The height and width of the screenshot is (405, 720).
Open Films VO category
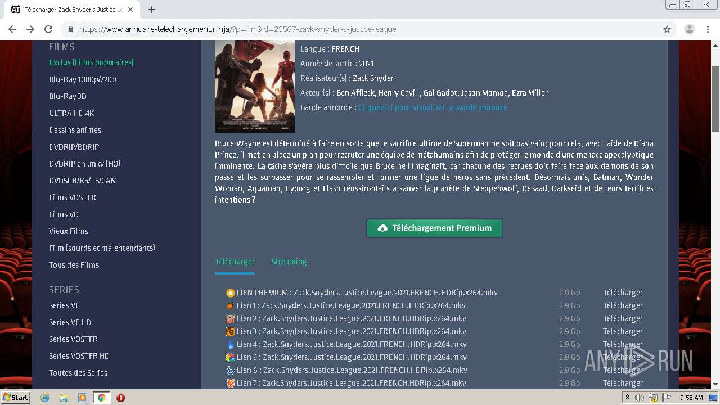coord(64,214)
